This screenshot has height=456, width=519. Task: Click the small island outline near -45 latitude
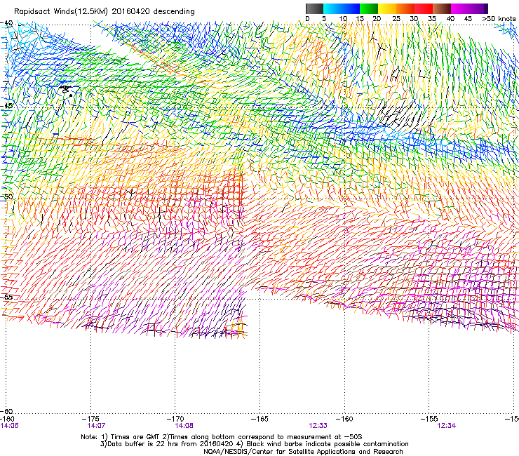(x=67, y=90)
